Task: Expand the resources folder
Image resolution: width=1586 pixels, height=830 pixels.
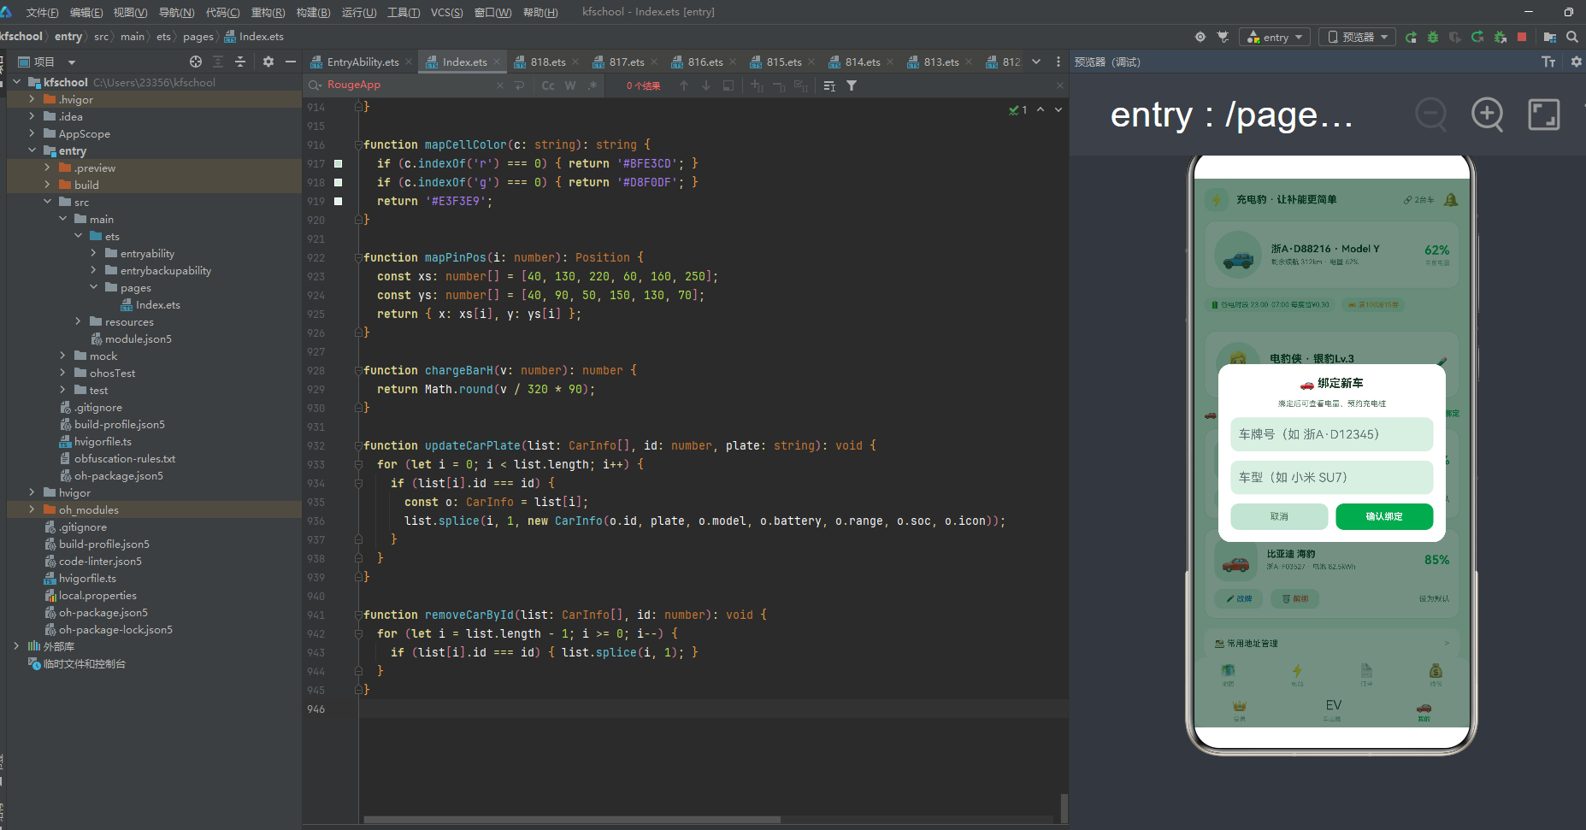Action: (x=78, y=321)
